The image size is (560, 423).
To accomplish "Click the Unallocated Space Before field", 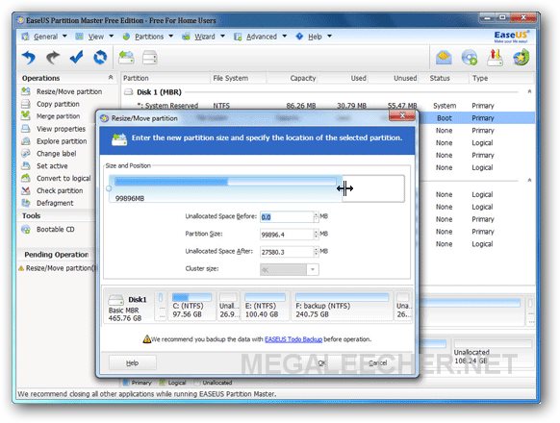I will 286,217.
